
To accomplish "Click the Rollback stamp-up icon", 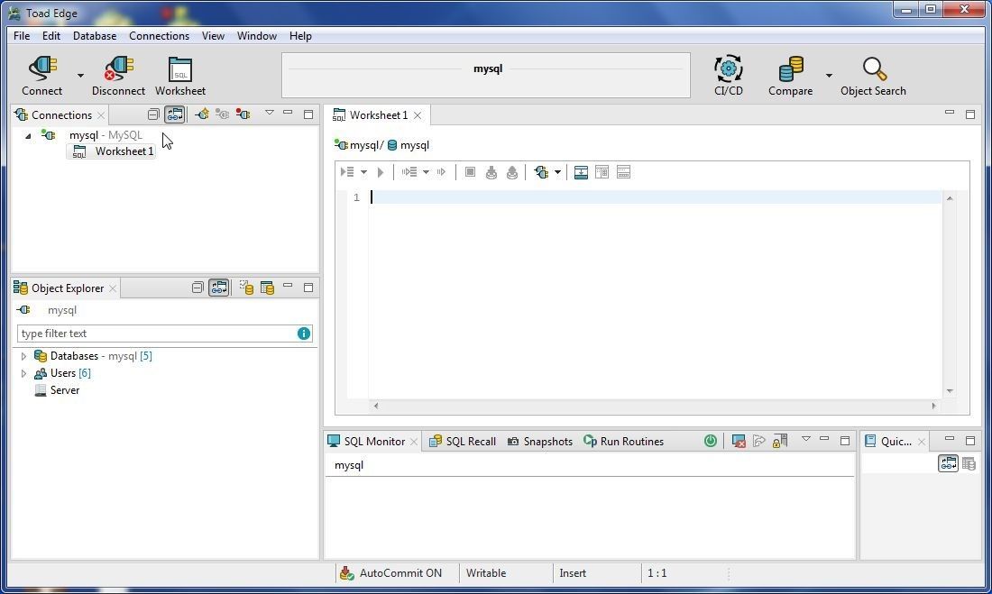I will [x=512, y=172].
